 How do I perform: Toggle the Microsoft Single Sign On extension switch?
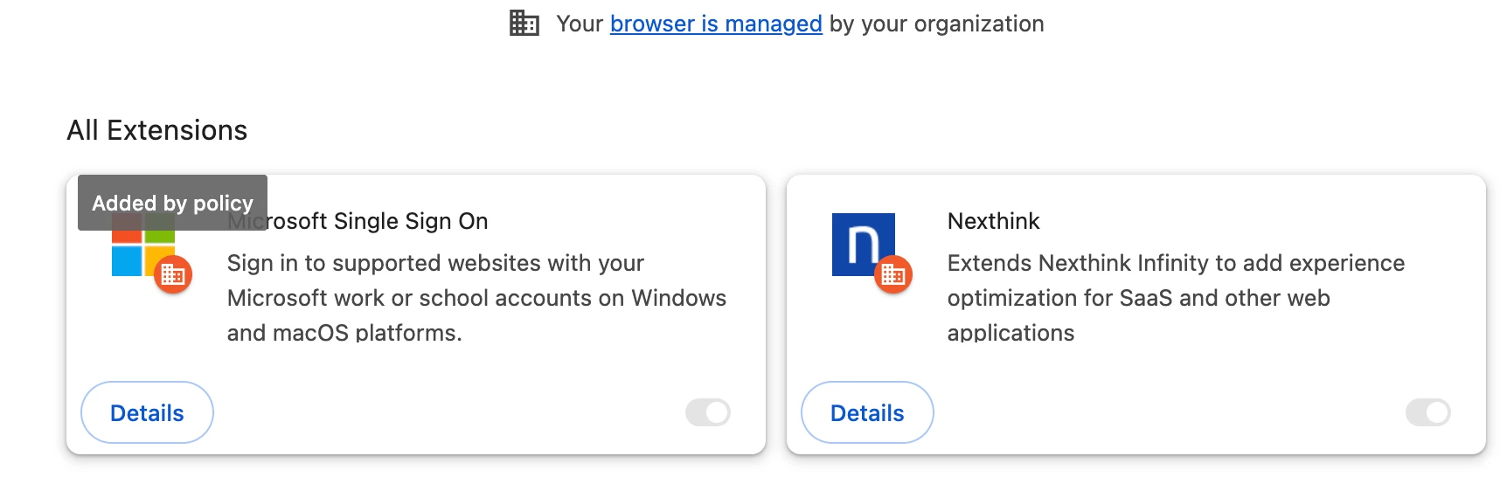click(708, 412)
